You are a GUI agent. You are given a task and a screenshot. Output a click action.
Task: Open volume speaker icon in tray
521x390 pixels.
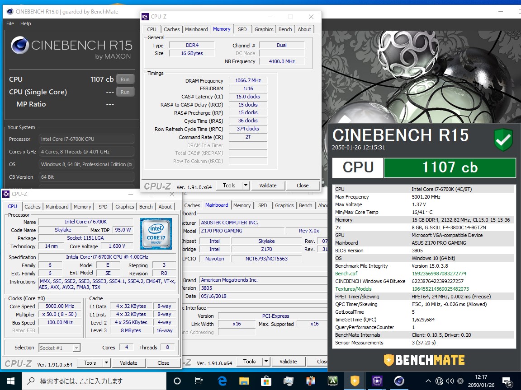tap(450, 381)
